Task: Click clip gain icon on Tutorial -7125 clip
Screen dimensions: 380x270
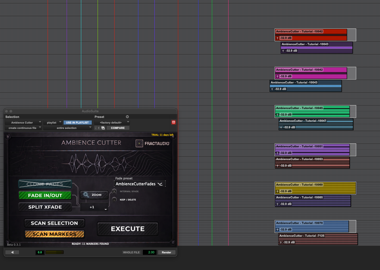Action: pos(281,242)
